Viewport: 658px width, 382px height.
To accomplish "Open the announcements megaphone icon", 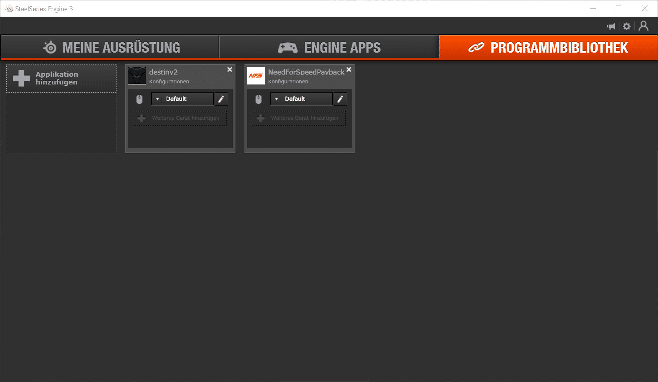I will coord(611,26).
